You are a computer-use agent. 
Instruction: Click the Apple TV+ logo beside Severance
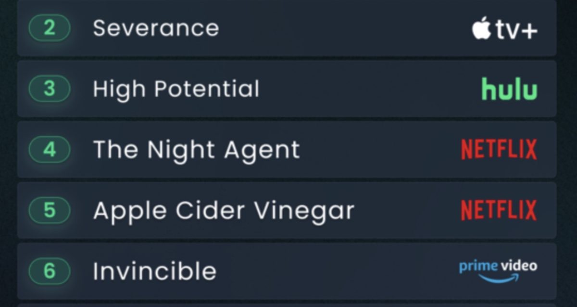click(x=504, y=29)
